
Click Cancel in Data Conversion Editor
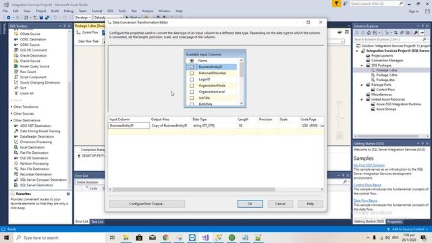(x=280, y=204)
